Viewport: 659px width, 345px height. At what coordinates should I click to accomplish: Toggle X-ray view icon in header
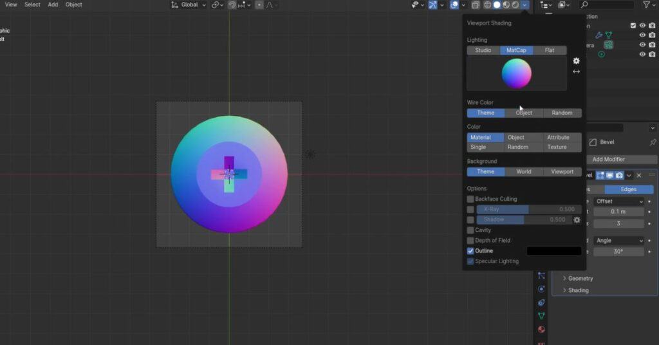[x=476, y=5]
